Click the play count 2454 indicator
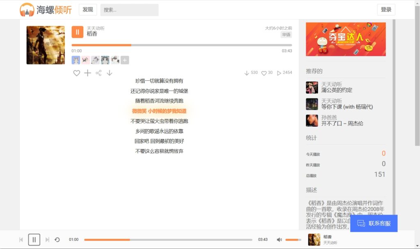The width and height of the screenshot is (420, 249). coord(283,72)
